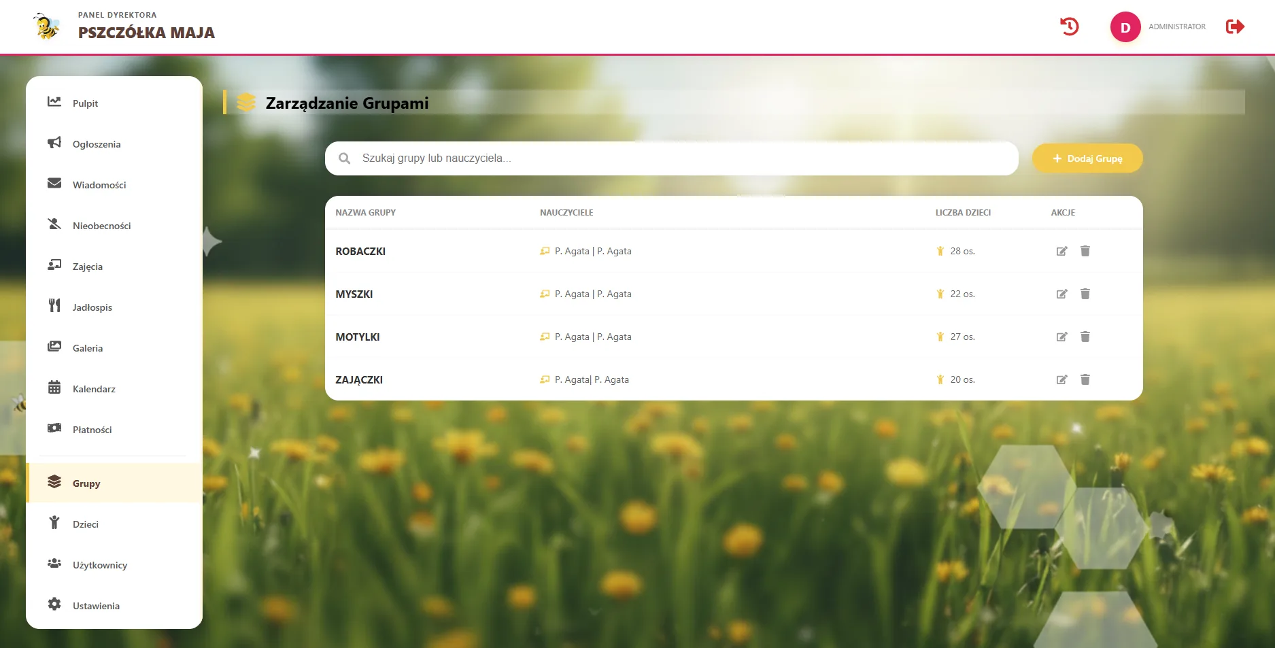Open the administrator avatar D
The width and height of the screenshot is (1275, 648).
[1125, 27]
